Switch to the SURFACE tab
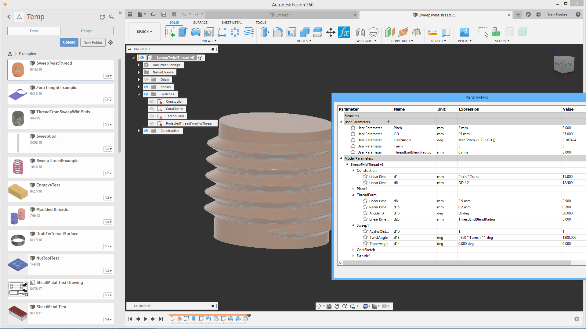The width and height of the screenshot is (586, 329). click(200, 23)
